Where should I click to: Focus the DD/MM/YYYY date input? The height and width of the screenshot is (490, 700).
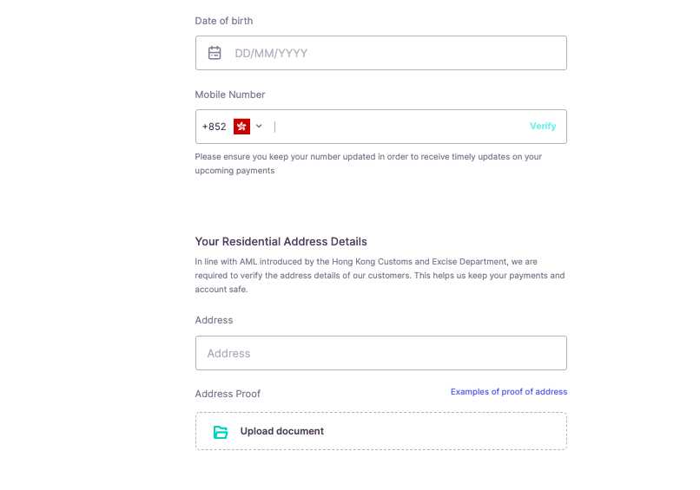271,53
